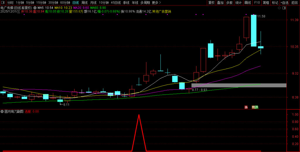Click the green 跌 marker icon
The width and height of the screenshot is (300, 152).
(257, 107)
